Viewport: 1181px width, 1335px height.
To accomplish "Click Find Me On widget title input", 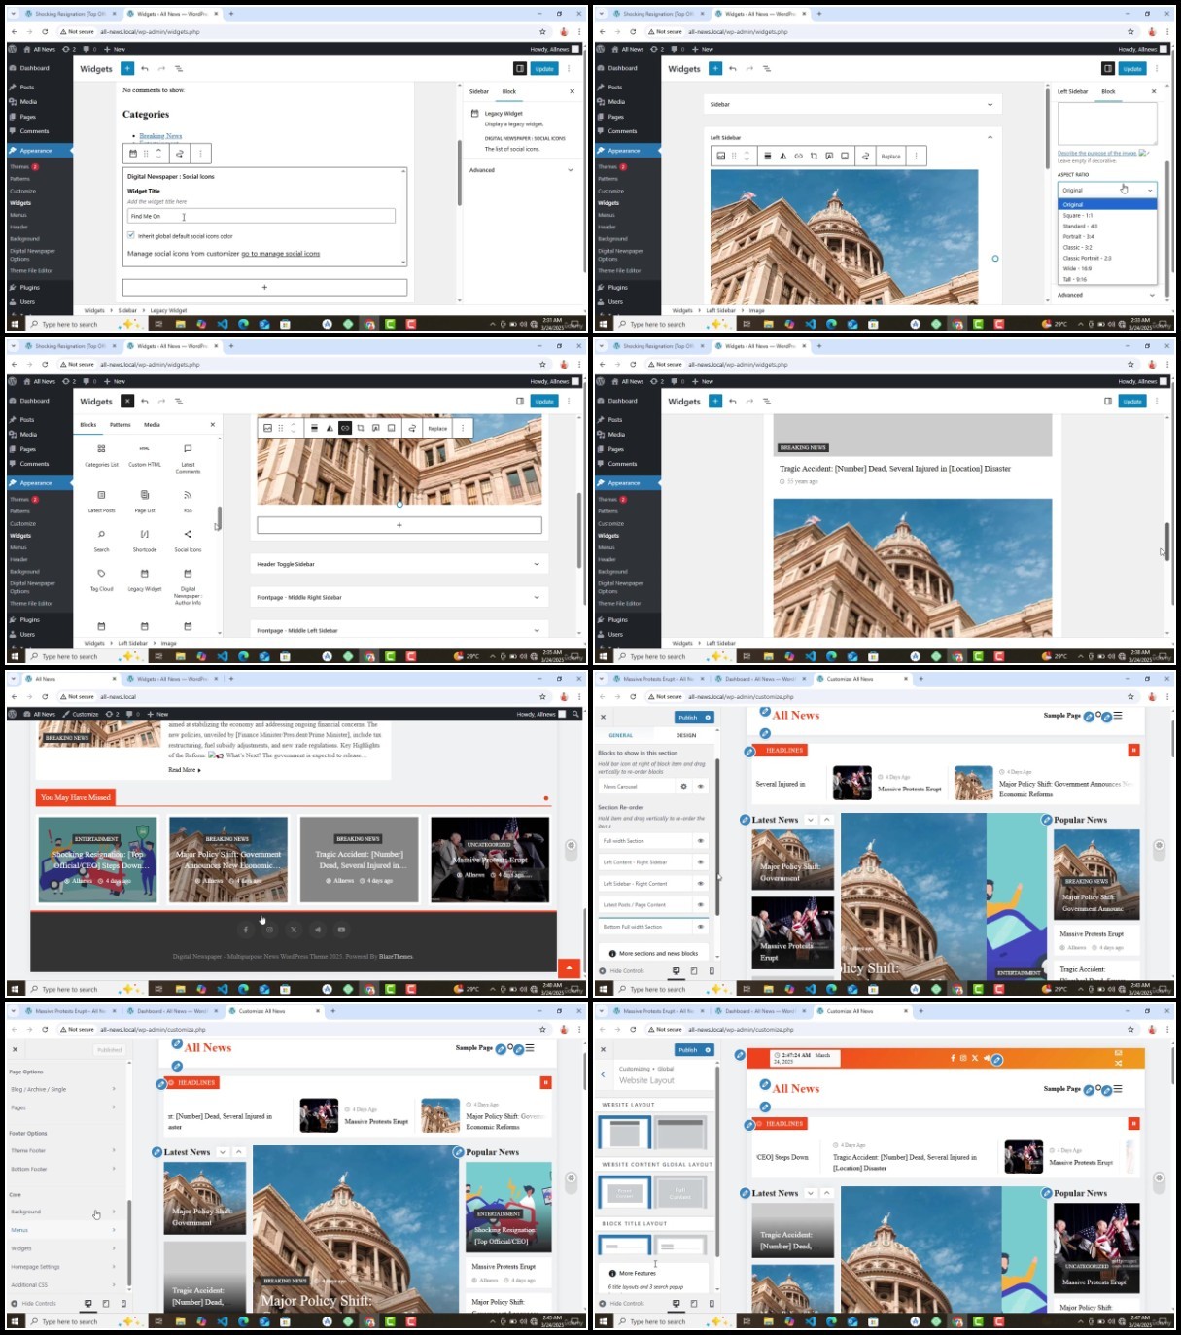I will coord(261,216).
